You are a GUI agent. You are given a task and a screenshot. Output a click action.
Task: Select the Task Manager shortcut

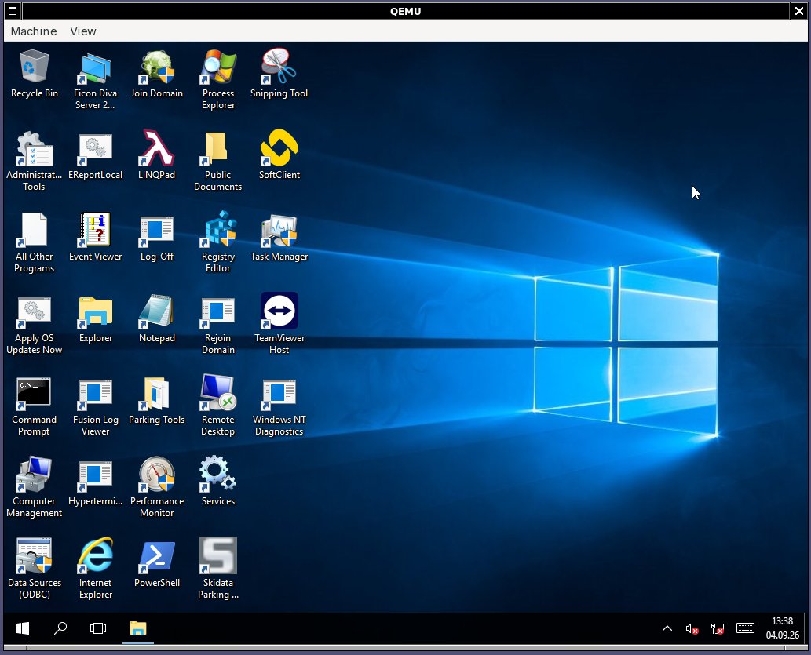[x=279, y=237]
